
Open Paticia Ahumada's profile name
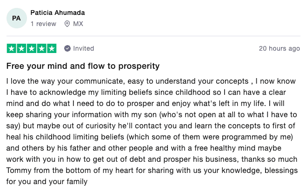(x=58, y=13)
